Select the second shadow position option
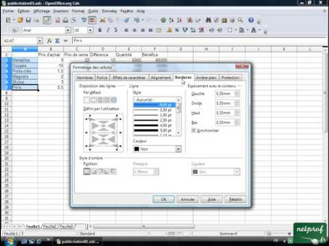The image size is (329, 246). [x=93, y=171]
